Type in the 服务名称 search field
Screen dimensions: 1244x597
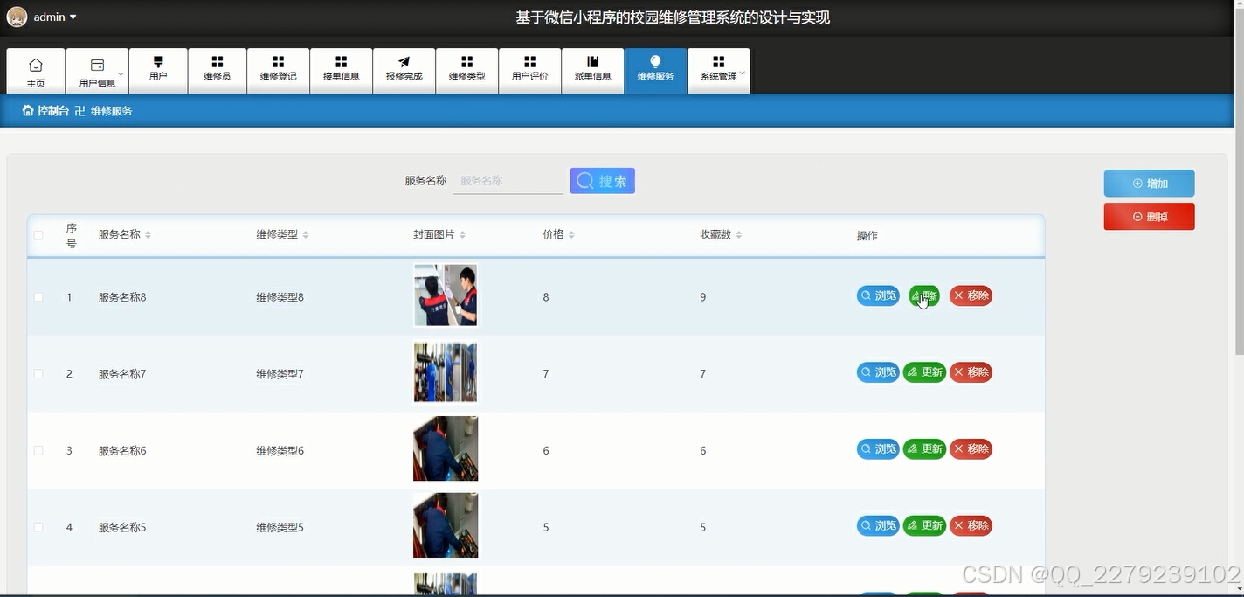point(508,180)
